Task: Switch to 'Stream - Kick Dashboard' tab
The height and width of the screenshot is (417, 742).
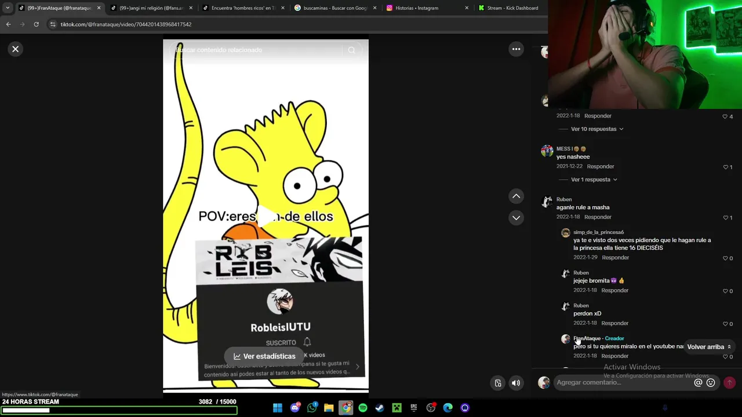Action: [510, 8]
